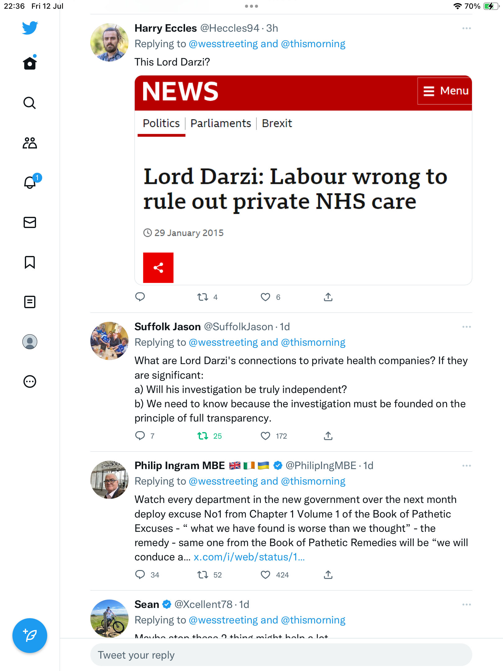Open the Communities icon in sidebar
Image resolution: width=503 pixels, height=671 pixels.
click(x=30, y=143)
